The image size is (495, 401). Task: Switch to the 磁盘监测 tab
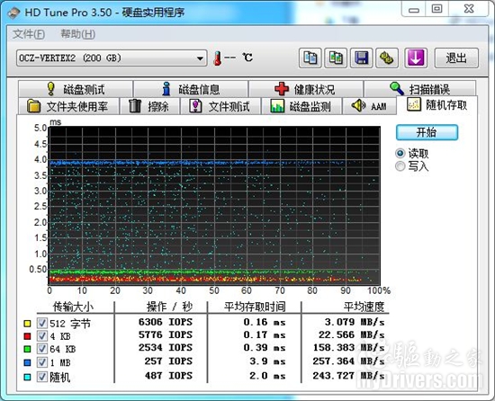(x=301, y=106)
